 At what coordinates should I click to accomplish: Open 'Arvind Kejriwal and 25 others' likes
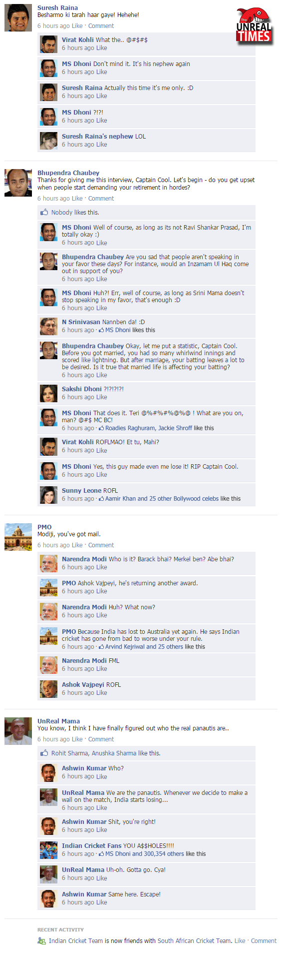point(144,647)
